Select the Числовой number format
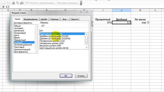Viewport: 164px width, 92px height. [24, 28]
